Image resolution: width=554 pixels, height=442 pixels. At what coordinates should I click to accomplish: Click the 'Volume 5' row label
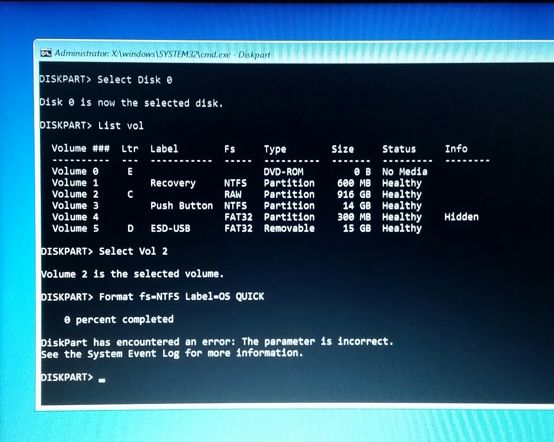tap(75, 228)
